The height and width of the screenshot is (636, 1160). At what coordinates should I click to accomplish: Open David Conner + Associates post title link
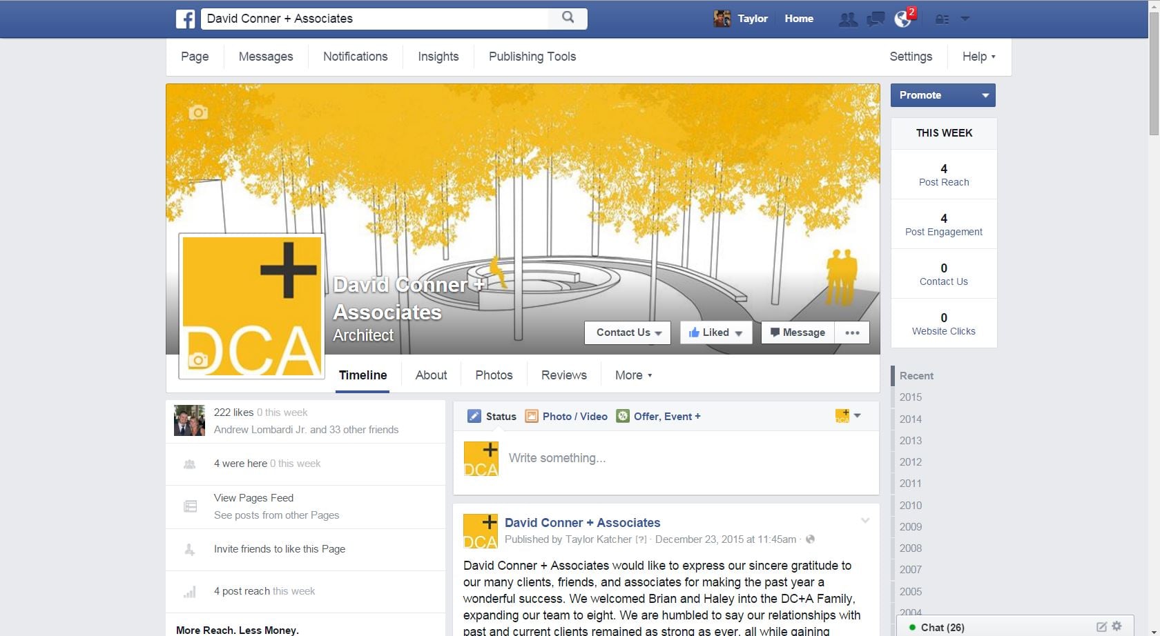(582, 523)
